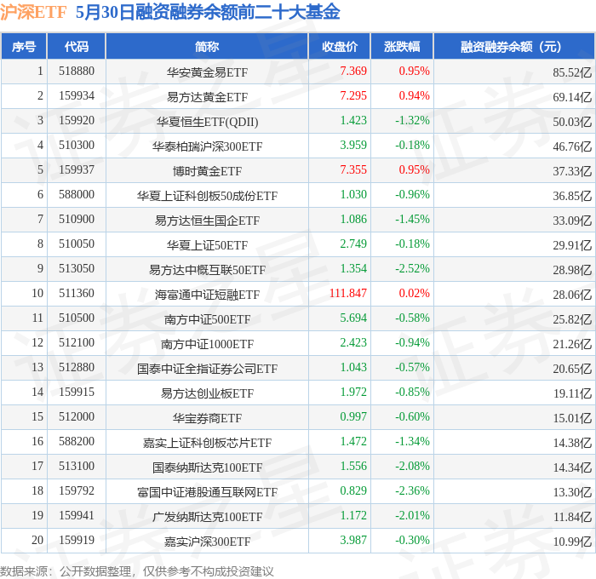Click the 数据来源 disclaimer footer text

pos(137,571)
